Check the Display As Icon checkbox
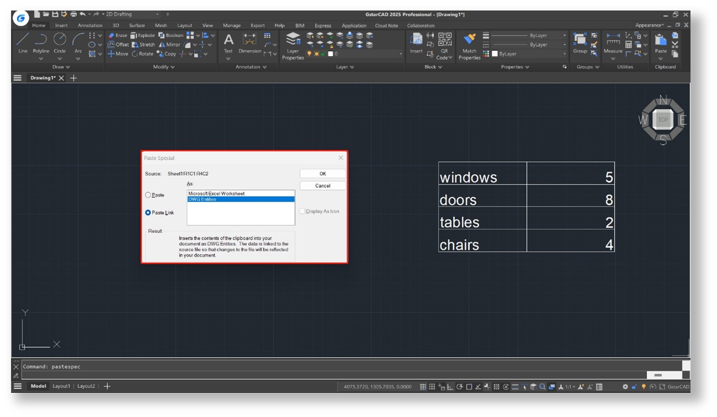717x417 pixels. tap(302, 212)
